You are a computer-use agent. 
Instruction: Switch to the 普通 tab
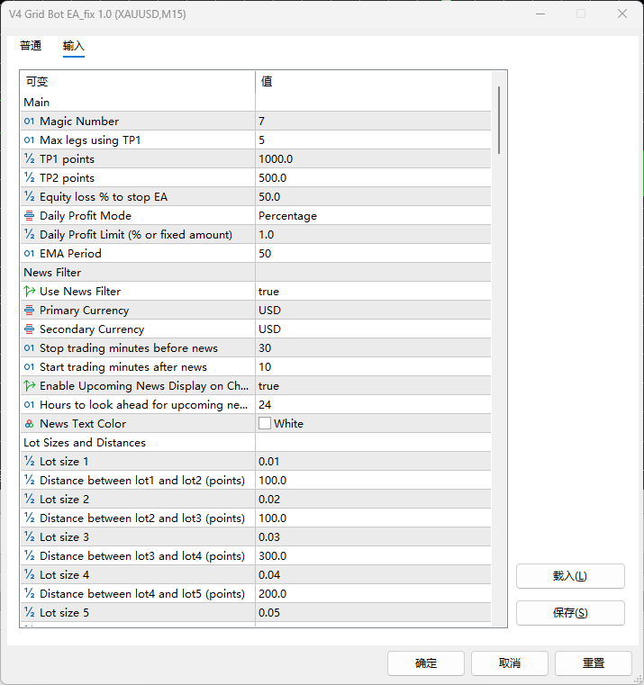(31, 45)
